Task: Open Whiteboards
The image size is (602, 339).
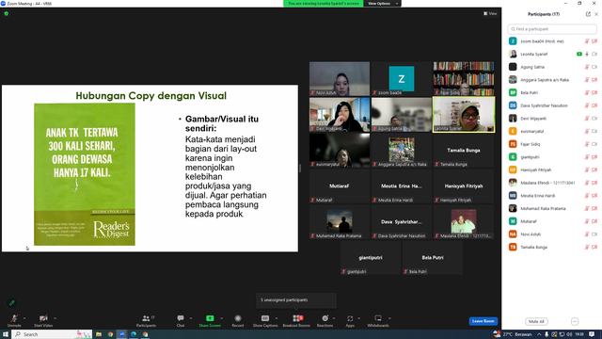Action: point(378,320)
